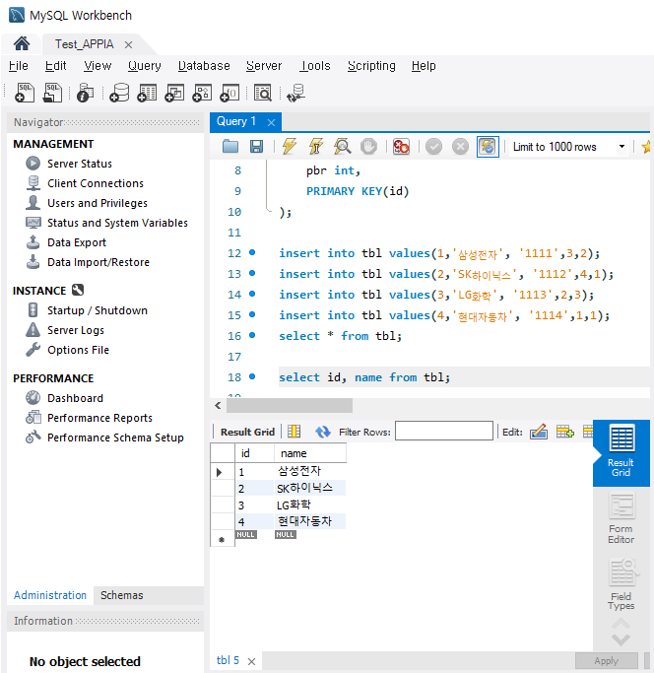Open Dashboard under Performance

click(x=75, y=398)
